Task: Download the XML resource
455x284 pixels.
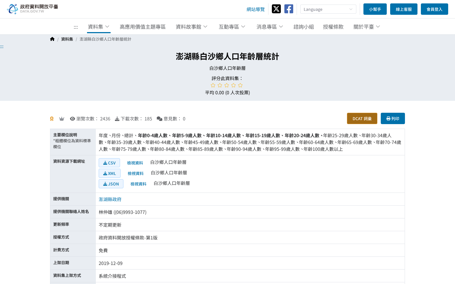Action: coord(109,173)
